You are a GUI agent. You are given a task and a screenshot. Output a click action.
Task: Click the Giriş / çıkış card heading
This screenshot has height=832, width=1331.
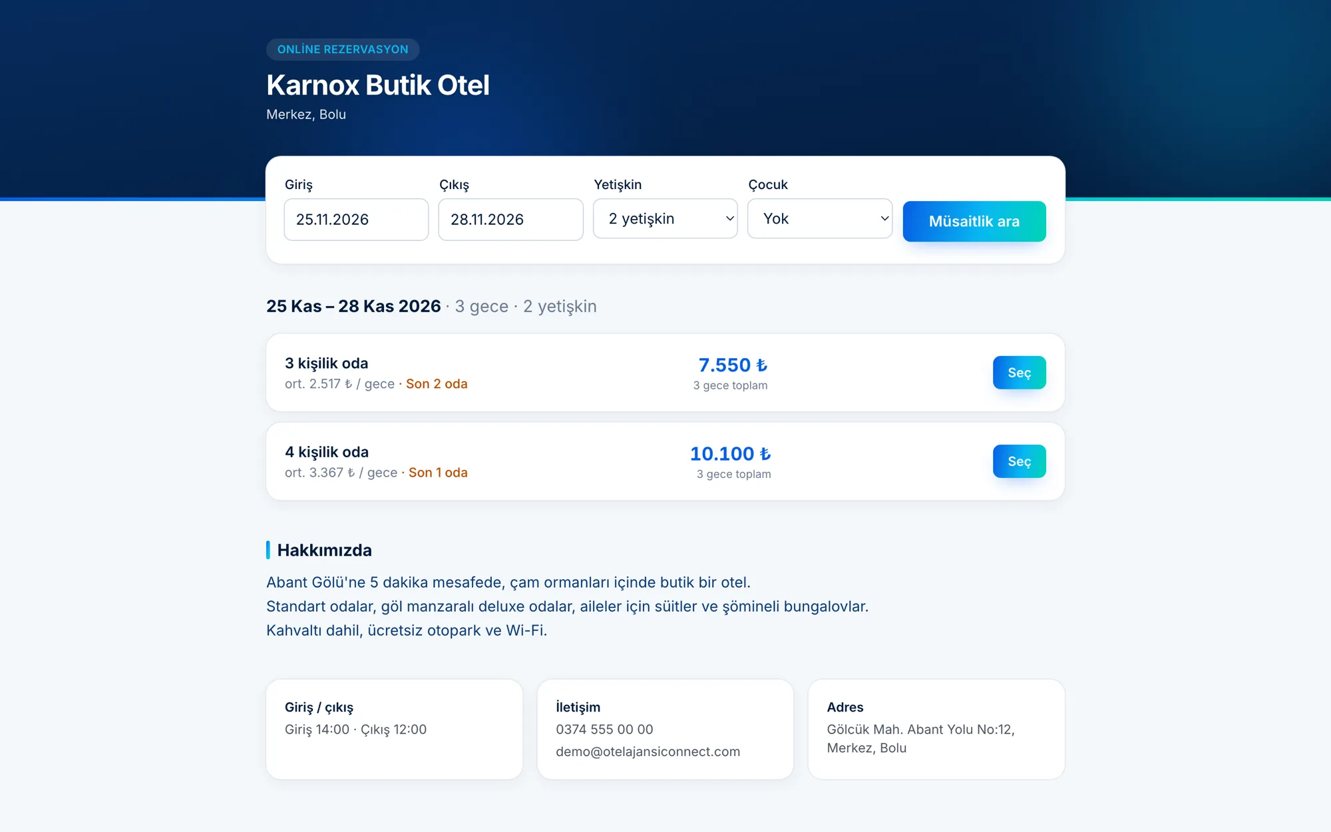click(x=319, y=708)
